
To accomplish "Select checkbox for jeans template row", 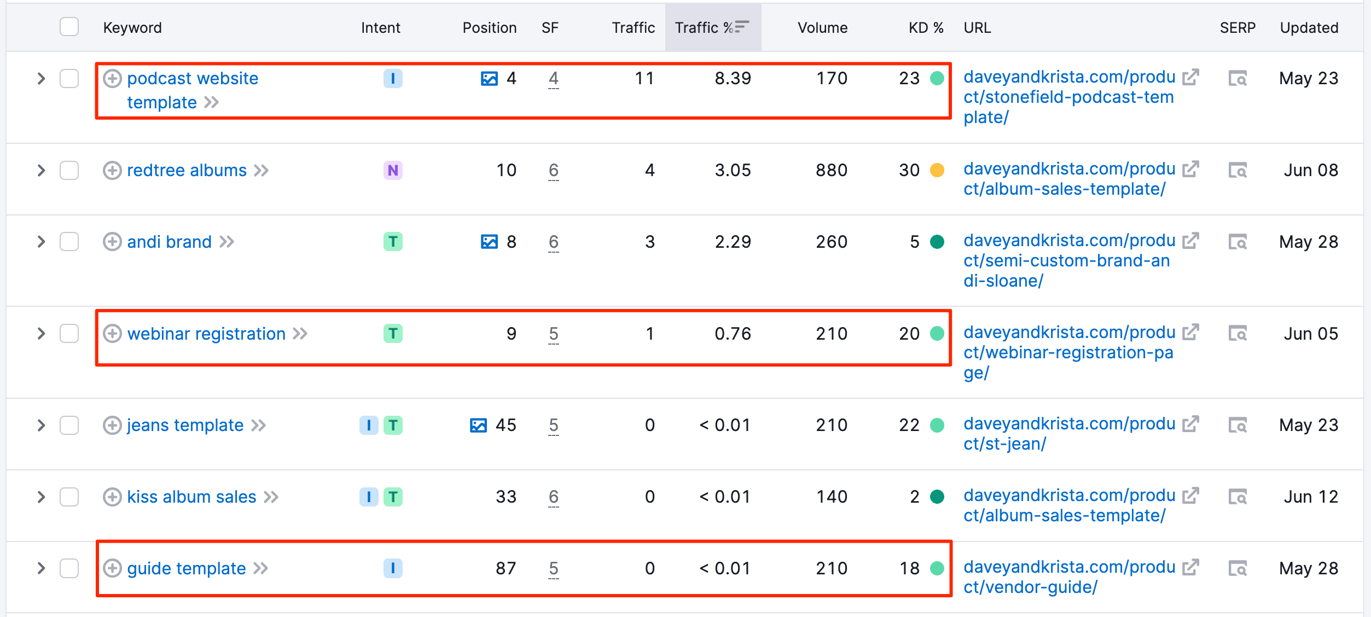I will click(69, 426).
